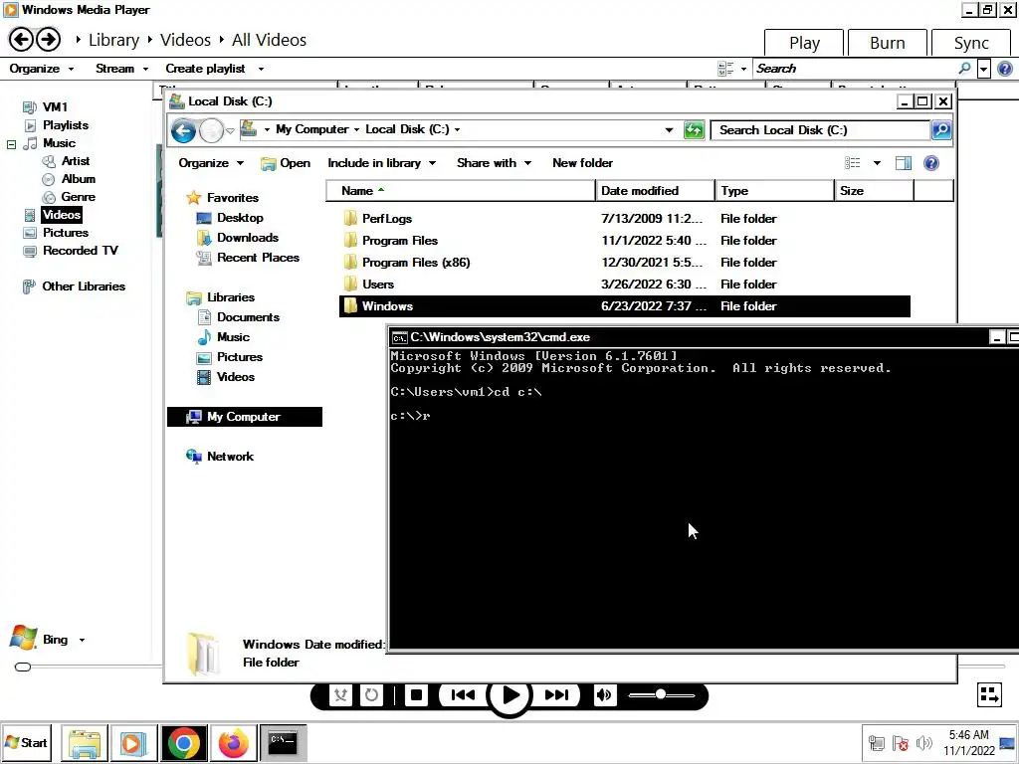Stop playback
The width and height of the screenshot is (1019, 764).
(x=416, y=695)
